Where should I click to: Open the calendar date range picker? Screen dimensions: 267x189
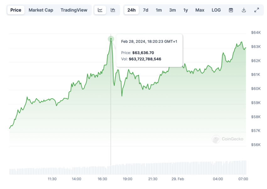(x=231, y=10)
